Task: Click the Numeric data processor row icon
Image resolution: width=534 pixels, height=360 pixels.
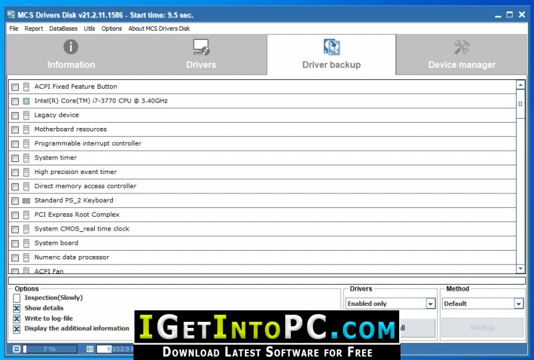Action: (x=26, y=257)
